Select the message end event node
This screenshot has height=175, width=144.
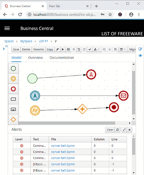pos(124,96)
